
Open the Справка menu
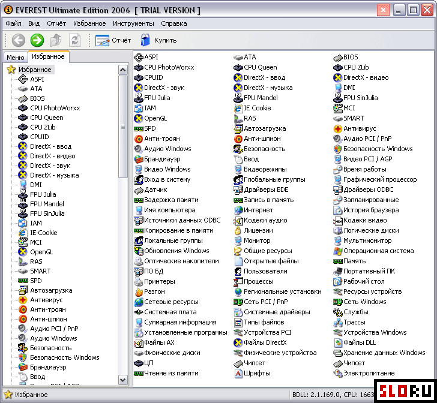point(174,23)
